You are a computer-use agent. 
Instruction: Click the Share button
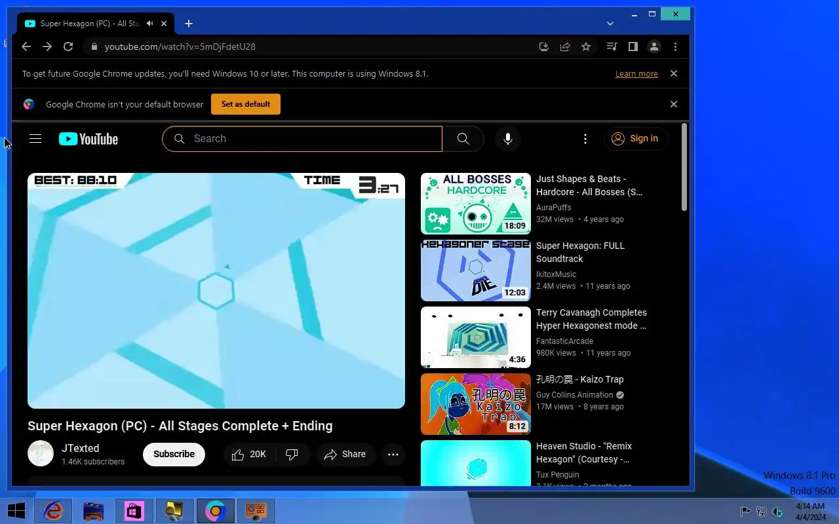(345, 455)
